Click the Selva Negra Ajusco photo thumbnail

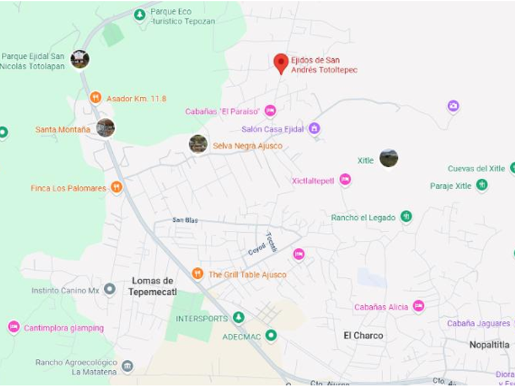[198, 145]
